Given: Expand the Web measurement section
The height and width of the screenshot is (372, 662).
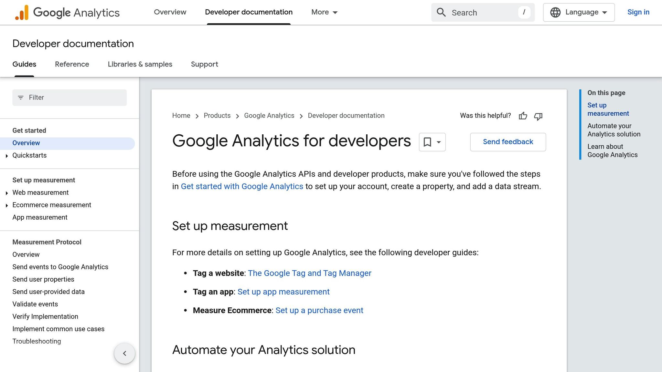Looking at the screenshot, I should (x=7, y=193).
